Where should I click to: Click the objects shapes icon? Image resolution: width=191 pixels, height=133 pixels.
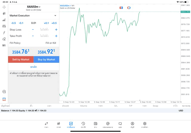tap(4, 39)
